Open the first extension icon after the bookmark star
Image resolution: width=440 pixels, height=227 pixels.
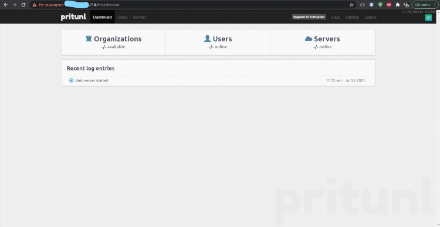click(x=363, y=5)
